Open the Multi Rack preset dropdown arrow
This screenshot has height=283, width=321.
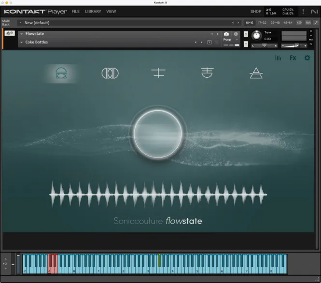coord(20,23)
